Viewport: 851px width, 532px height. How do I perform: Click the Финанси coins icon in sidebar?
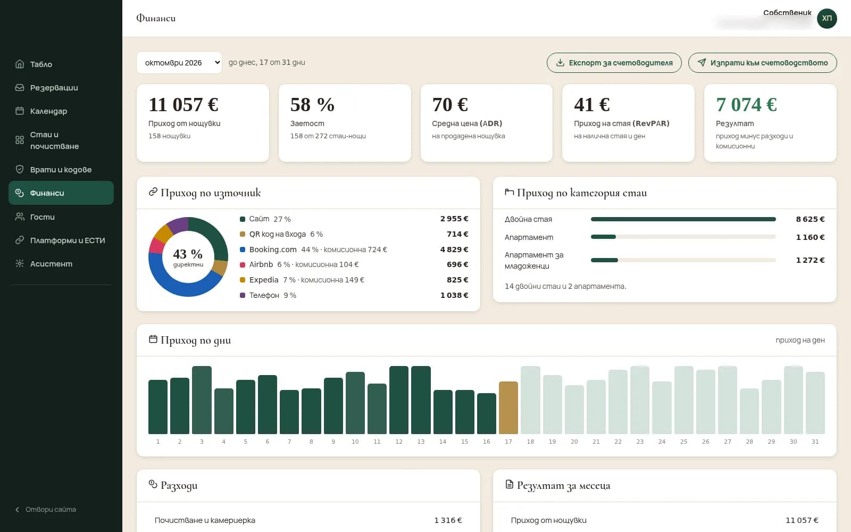coord(20,193)
